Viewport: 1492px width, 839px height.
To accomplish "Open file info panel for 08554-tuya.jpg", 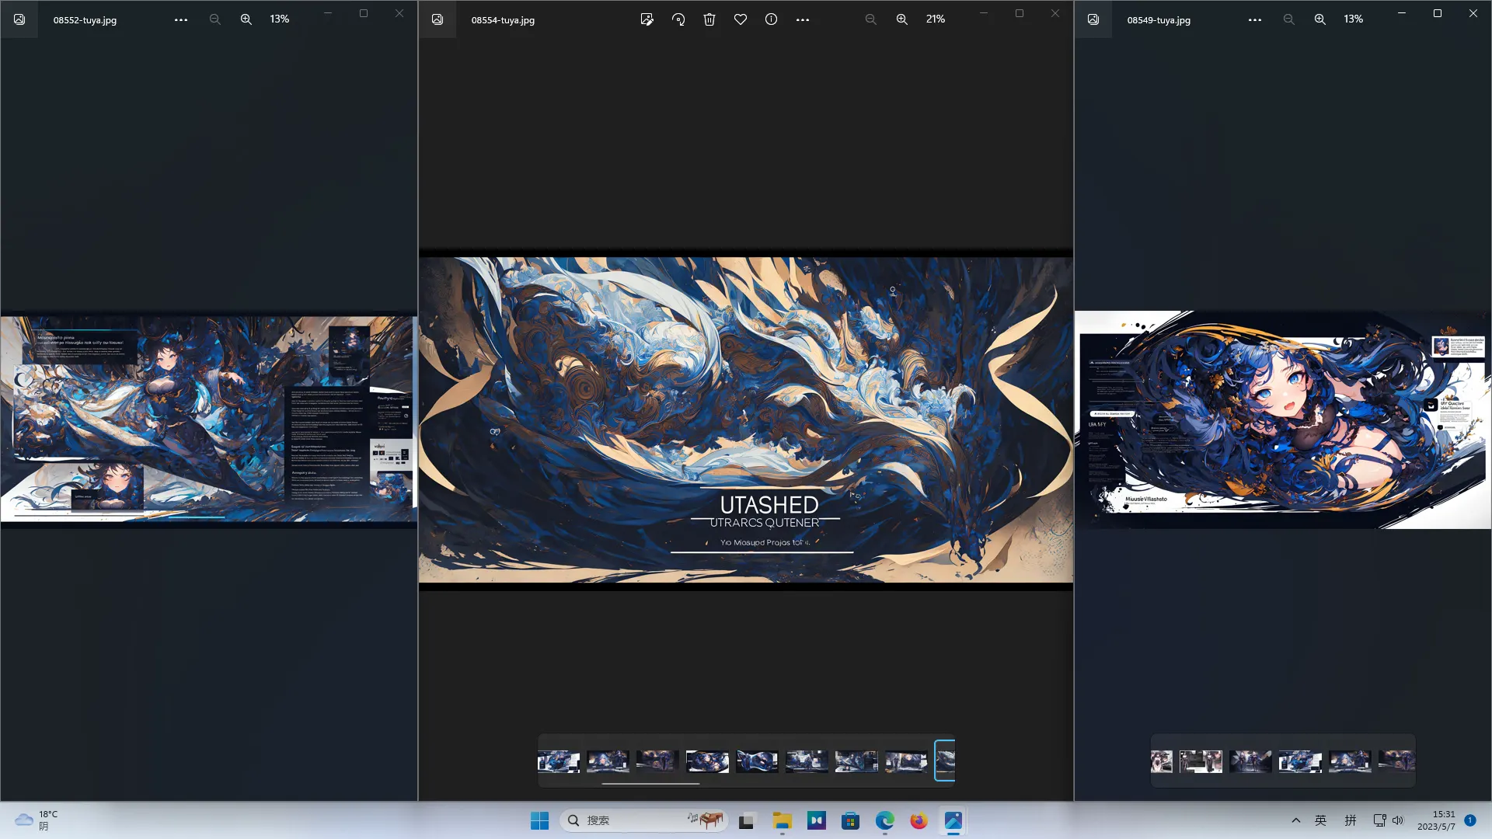I will pos(771,19).
